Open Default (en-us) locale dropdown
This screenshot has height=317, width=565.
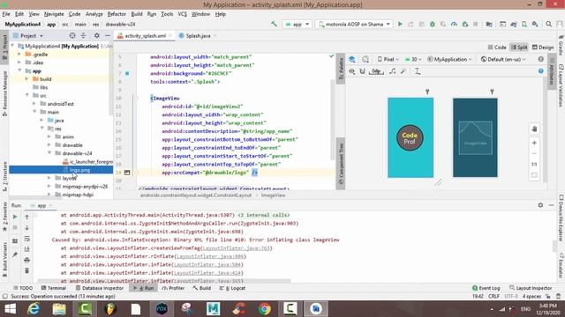point(503,59)
